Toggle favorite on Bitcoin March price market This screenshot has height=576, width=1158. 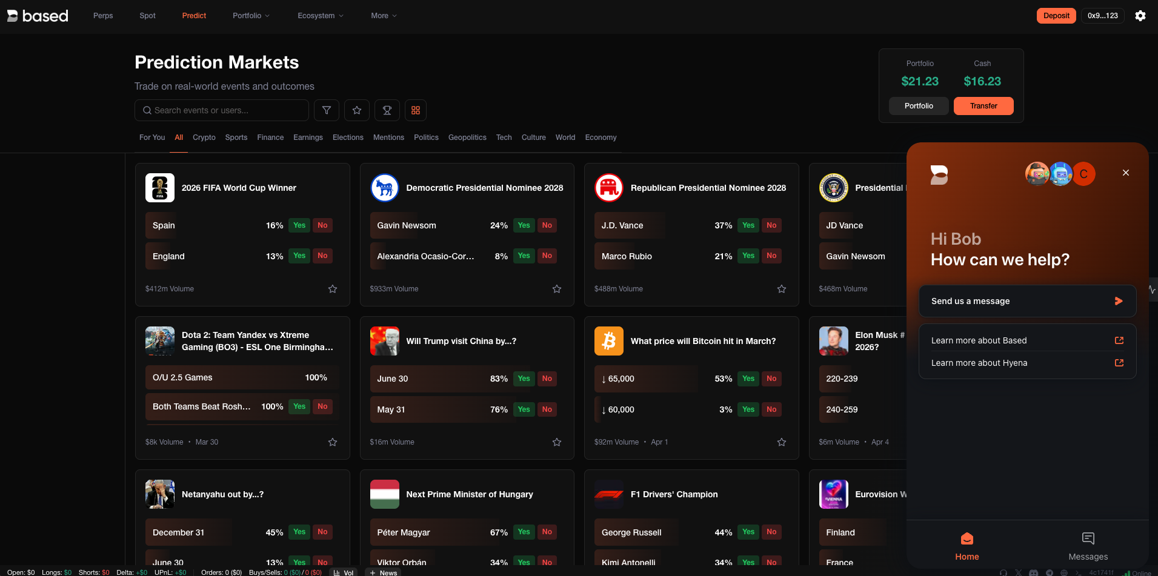[782, 442]
